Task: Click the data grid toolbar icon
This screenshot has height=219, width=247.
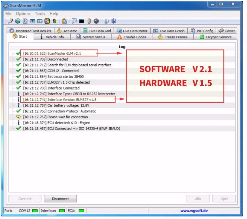Action: point(32,21)
